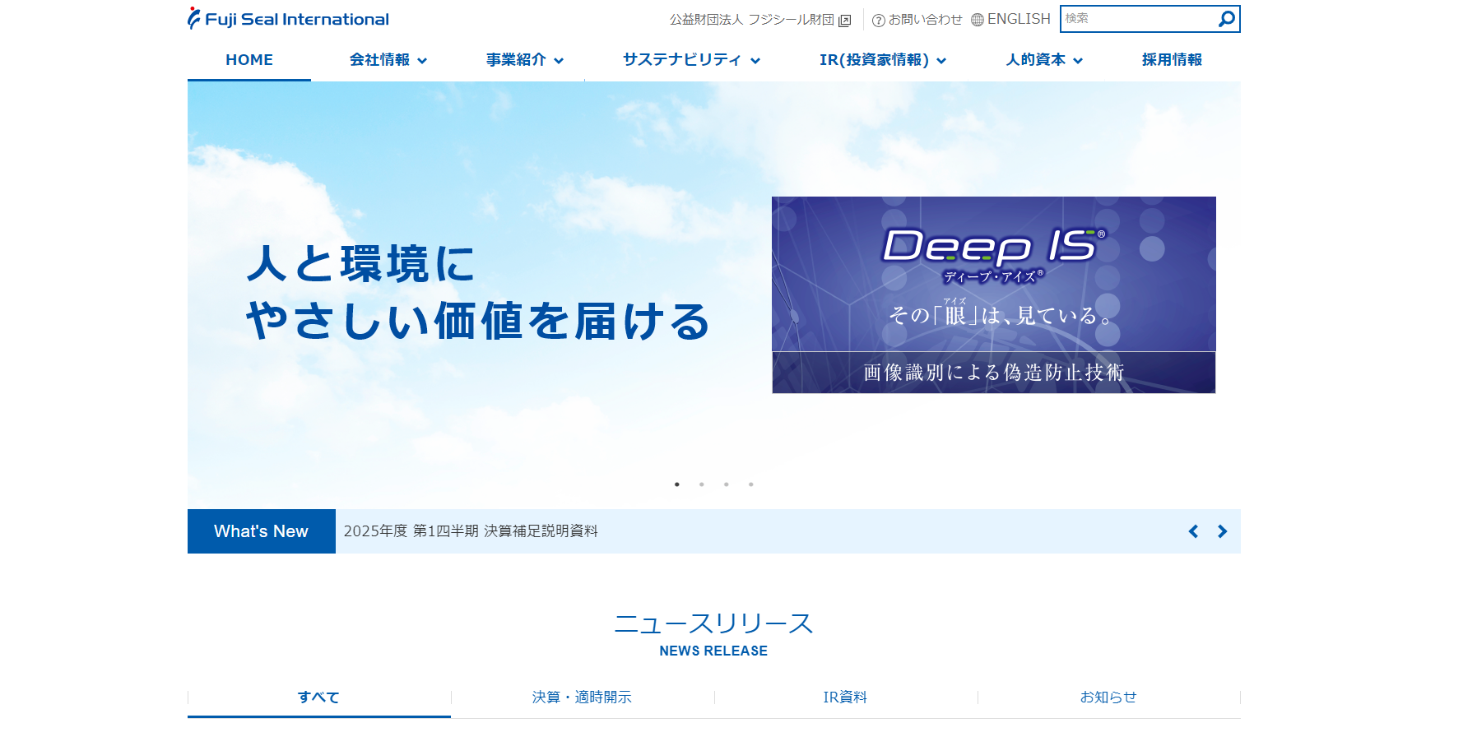The width and height of the screenshot is (1477, 746).
Task: Expand the 事業紹介 dropdown menu
Action: click(524, 60)
